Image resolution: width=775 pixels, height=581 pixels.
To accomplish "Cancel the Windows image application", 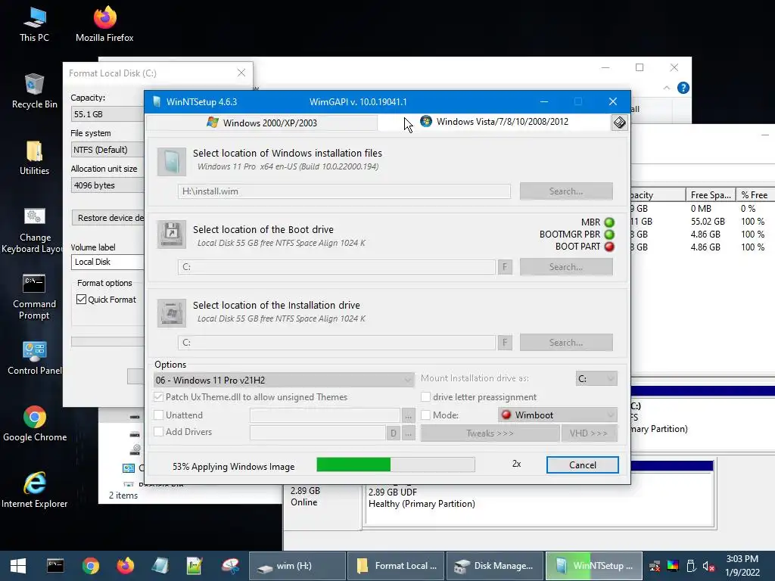I will [582, 465].
